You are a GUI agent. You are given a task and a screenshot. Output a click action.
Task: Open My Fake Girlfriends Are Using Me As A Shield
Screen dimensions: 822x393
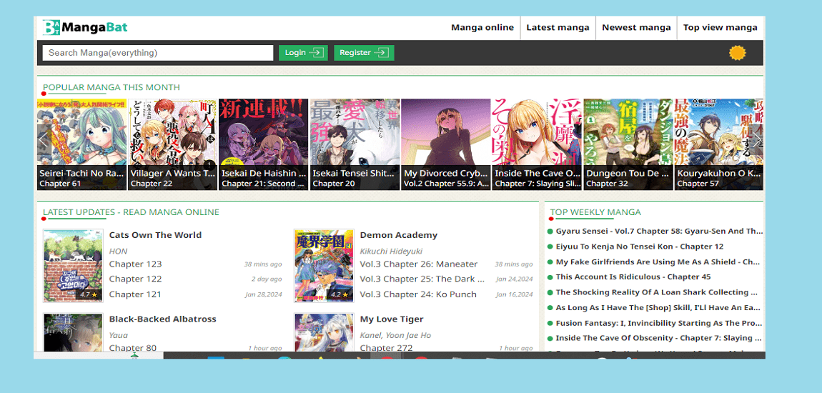658,262
